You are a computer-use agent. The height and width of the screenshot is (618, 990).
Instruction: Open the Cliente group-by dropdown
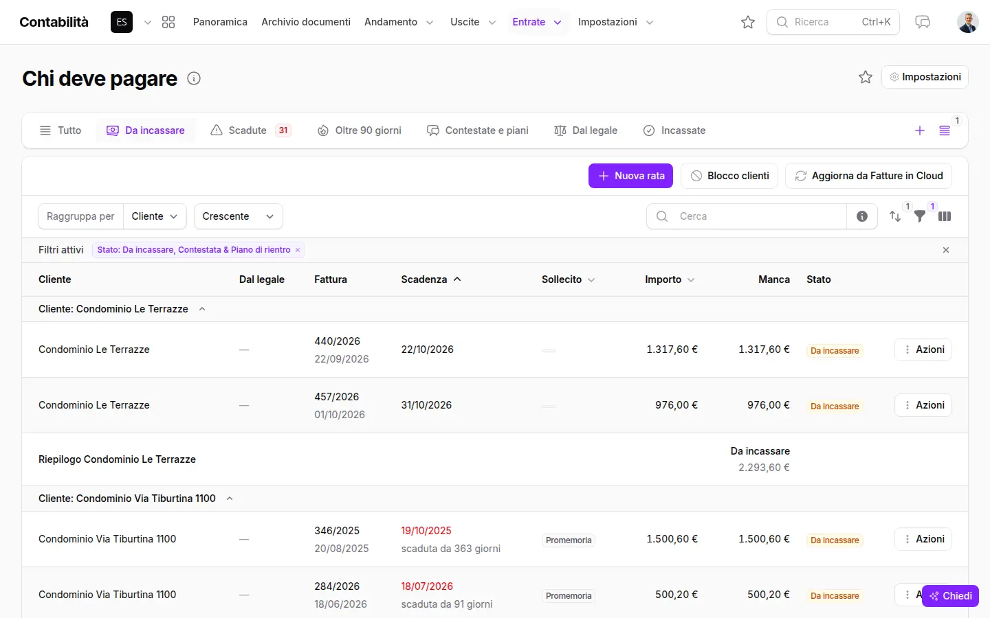coord(155,216)
